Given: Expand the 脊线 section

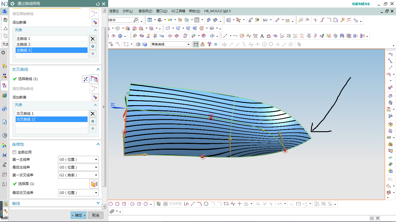Looking at the screenshot, I should tap(98, 203).
